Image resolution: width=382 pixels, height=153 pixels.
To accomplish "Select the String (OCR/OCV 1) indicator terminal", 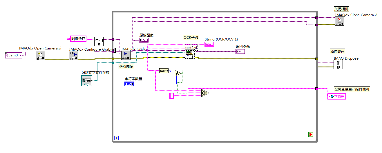I will 209,44.
